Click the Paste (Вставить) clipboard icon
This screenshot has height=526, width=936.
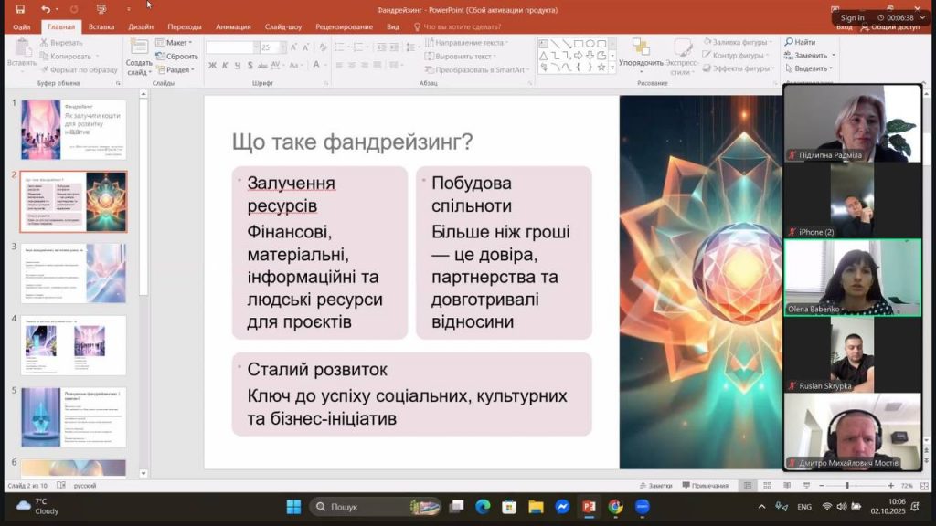(22, 51)
